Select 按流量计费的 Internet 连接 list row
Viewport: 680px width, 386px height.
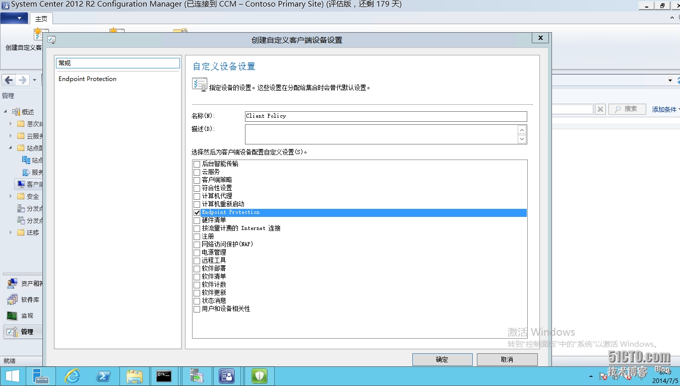tap(360, 228)
